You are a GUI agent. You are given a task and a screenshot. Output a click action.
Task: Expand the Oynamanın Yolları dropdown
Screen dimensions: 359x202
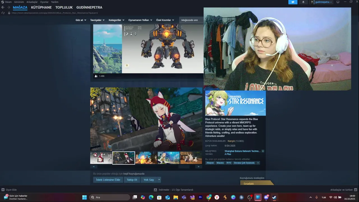point(140,20)
